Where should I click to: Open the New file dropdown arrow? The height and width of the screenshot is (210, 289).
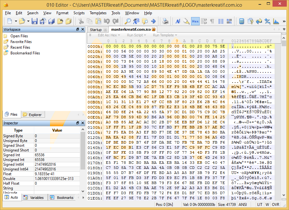(16, 21)
